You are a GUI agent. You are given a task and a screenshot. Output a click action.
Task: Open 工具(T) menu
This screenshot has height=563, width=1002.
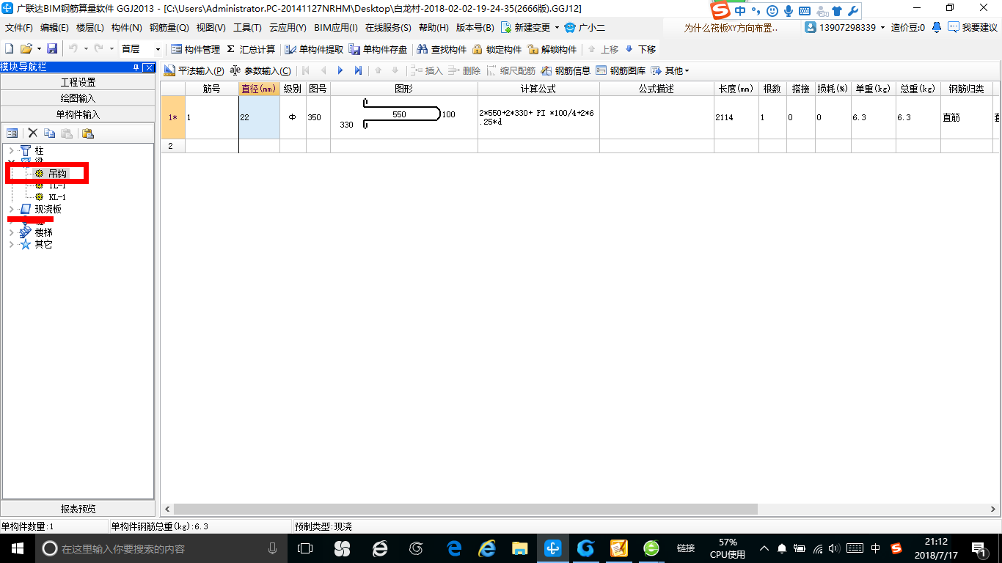(248, 28)
